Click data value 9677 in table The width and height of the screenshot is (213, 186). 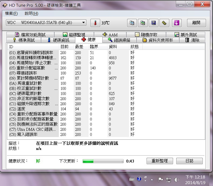click(113, 78)
